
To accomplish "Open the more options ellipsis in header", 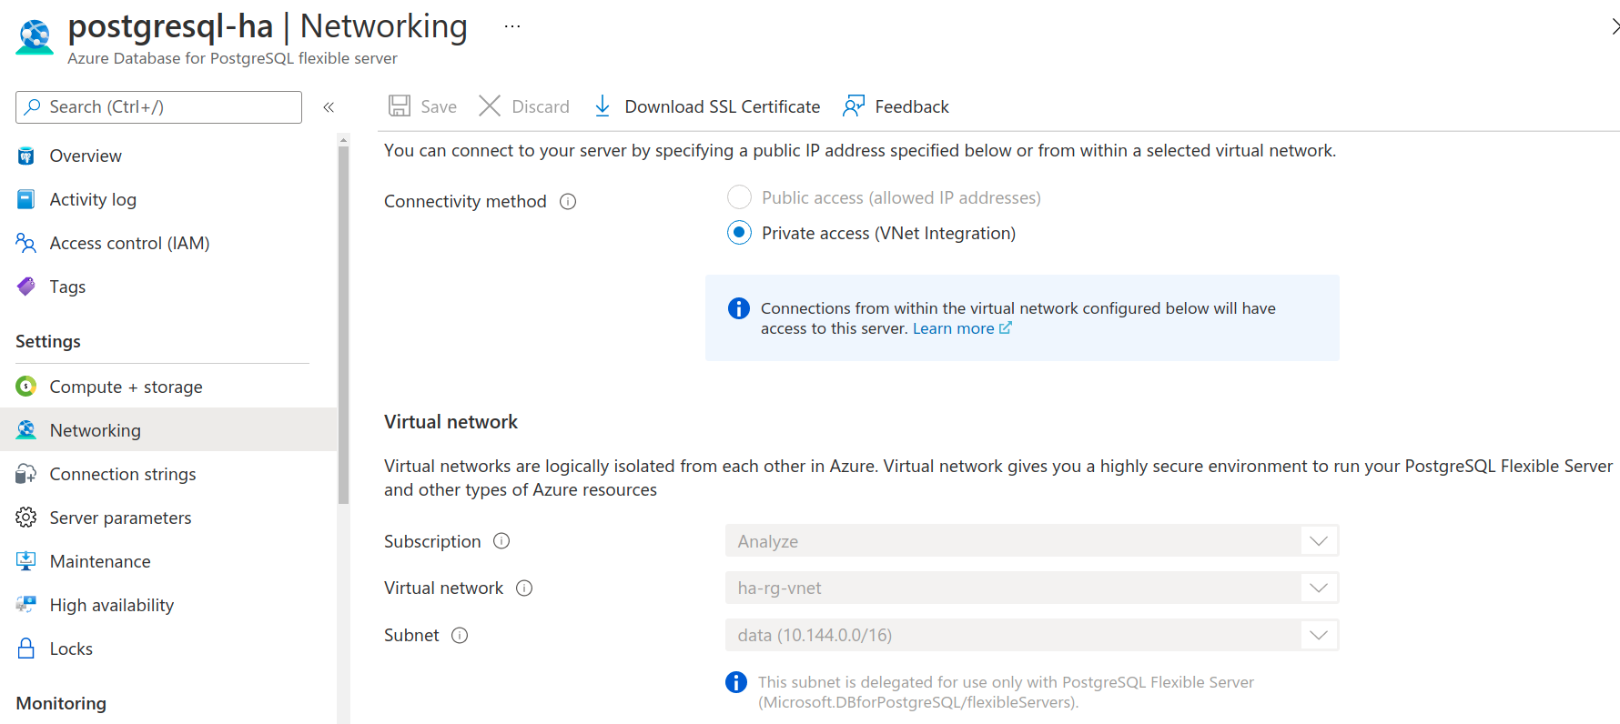I will pyautogui.click(x=512, y=26).
